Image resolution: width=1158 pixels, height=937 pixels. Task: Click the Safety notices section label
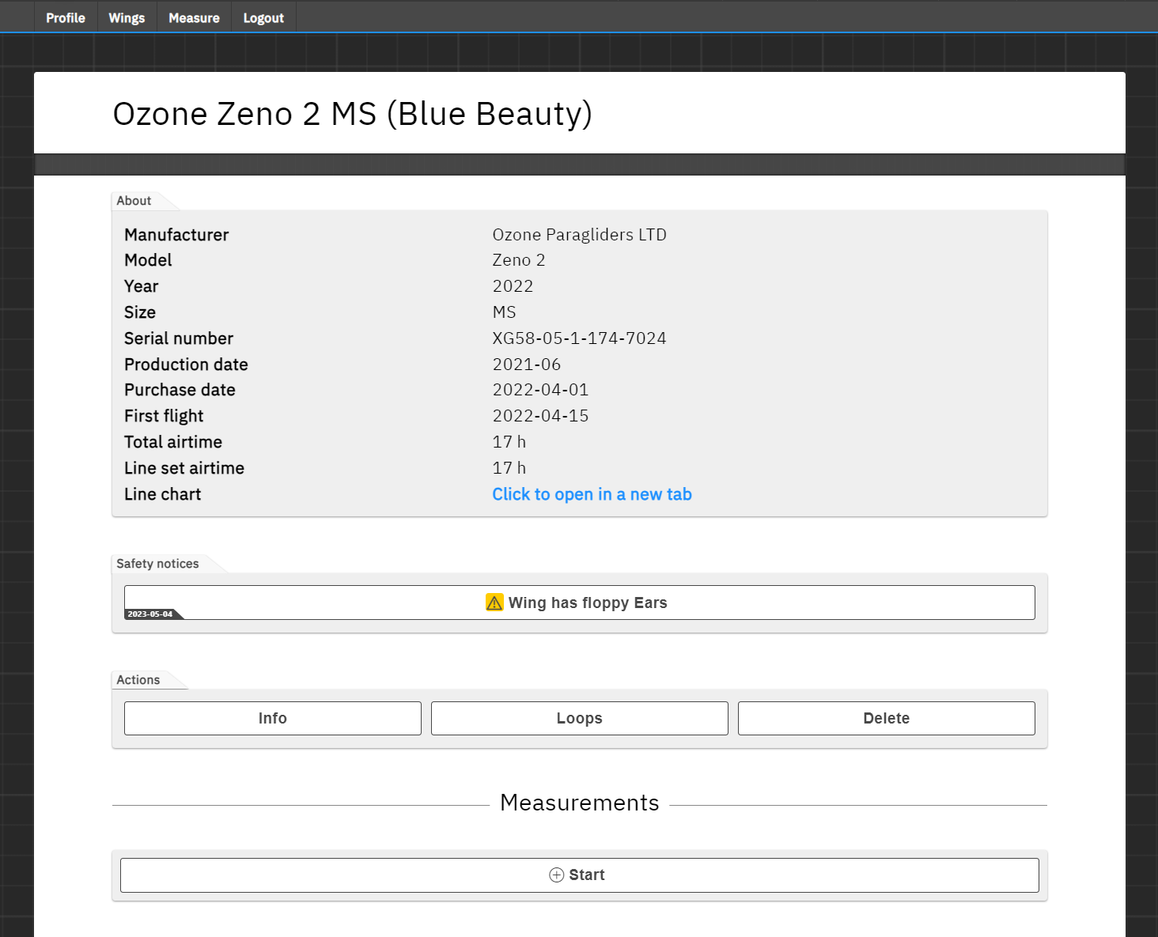click(x=157, y=564)
